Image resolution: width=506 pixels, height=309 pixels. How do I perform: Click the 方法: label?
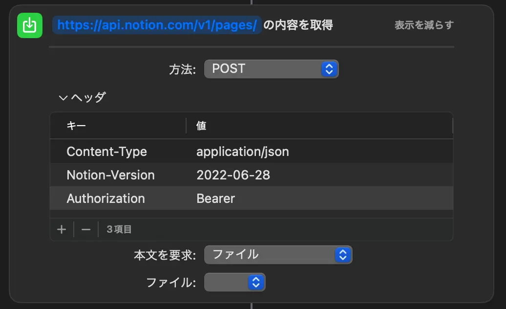182,69
